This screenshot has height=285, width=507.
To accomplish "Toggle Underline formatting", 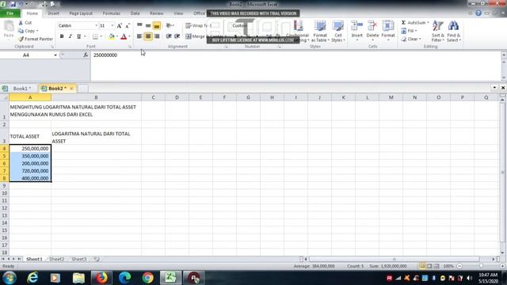I will pyautogui.click(x=78, y=36).
